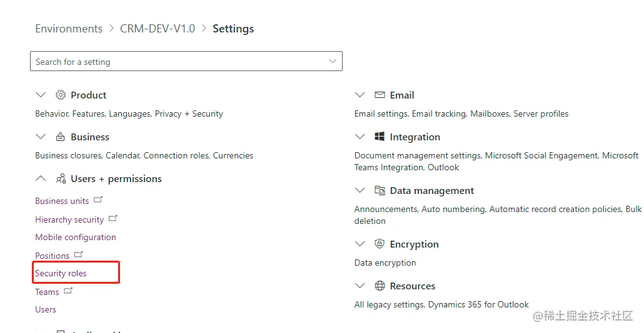Click the Users + permissions people icon
This screenshot has height=333, width=644.
pyautogui.click(x=61, y=179)
